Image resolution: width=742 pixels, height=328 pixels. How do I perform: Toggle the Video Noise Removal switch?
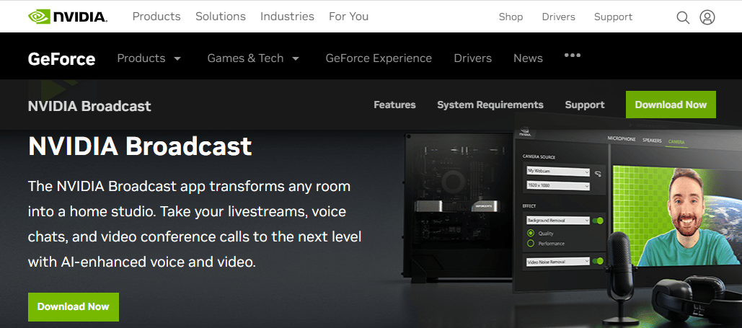coord(599,261)
